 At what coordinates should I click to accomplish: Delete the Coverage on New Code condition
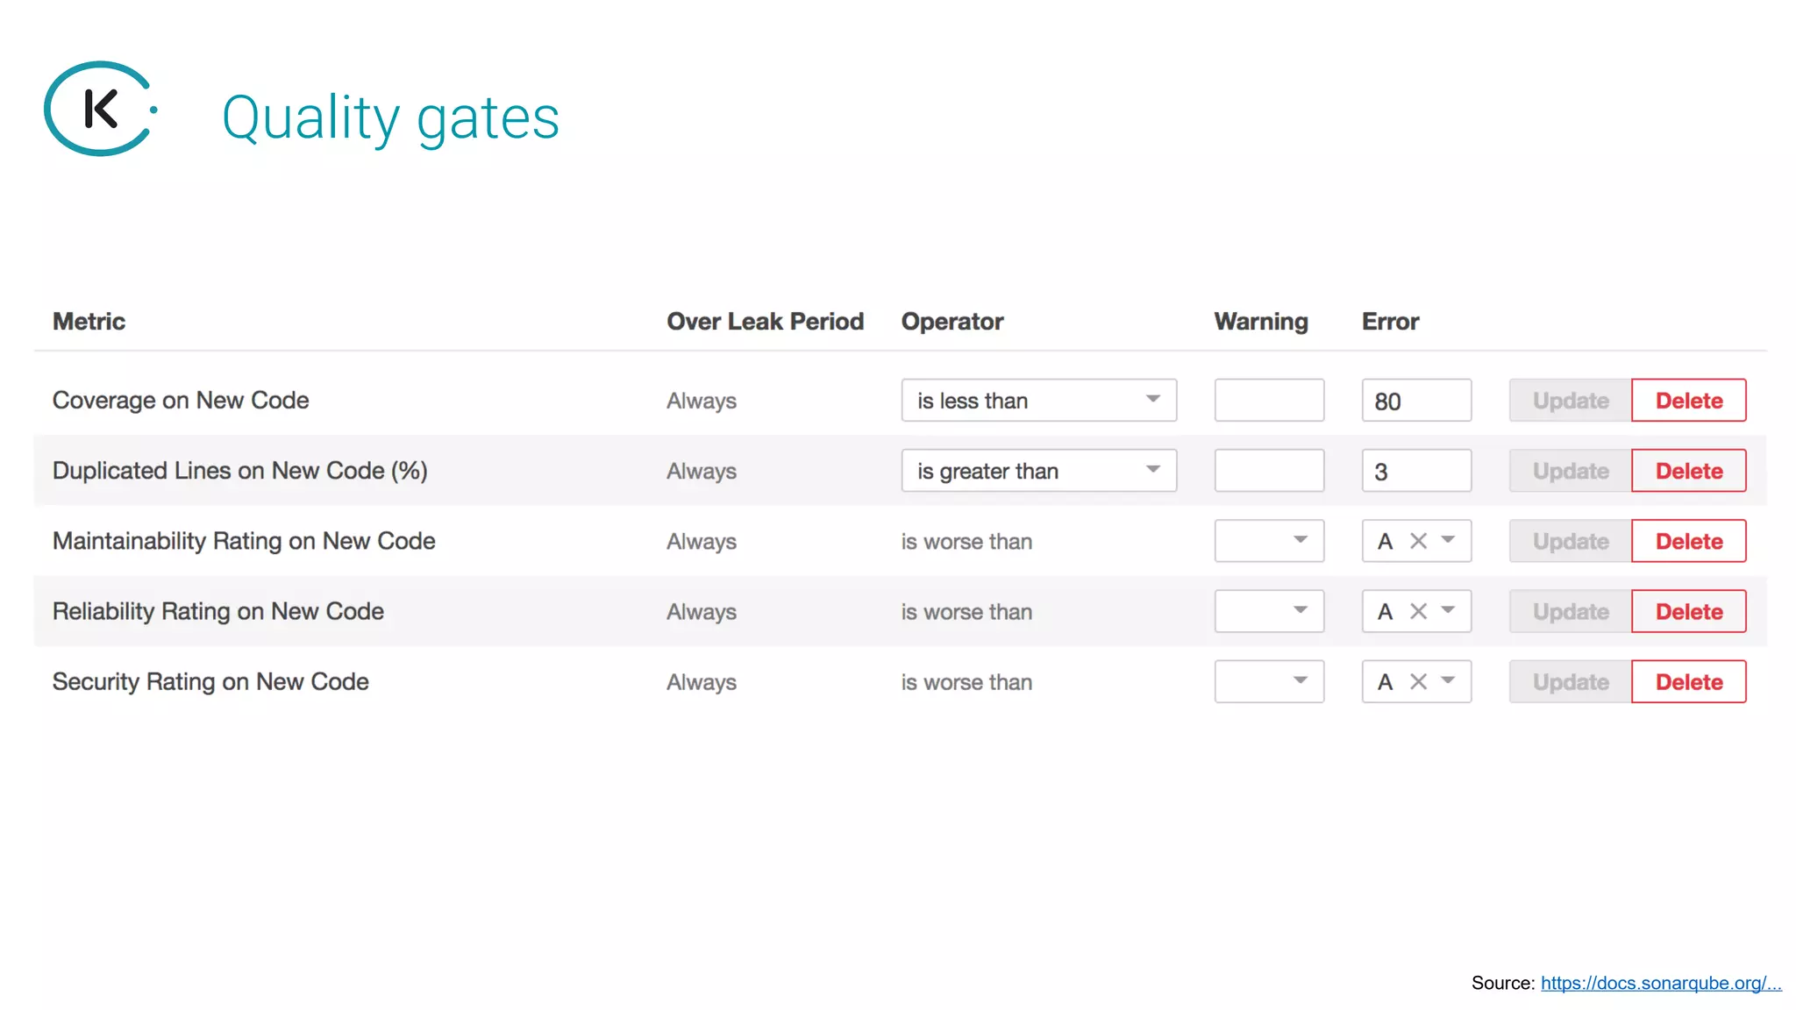pyautogui.click(x=1689, y=401)
